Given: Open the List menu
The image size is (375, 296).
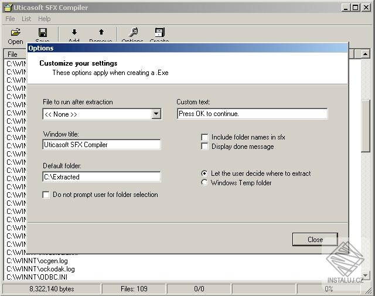Looking at the screenshot, I should (x=26, y=19).
